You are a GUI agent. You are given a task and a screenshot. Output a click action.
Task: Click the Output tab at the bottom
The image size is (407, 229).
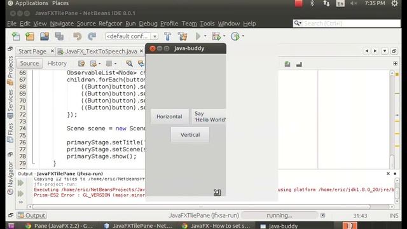(x=32, y=216)
